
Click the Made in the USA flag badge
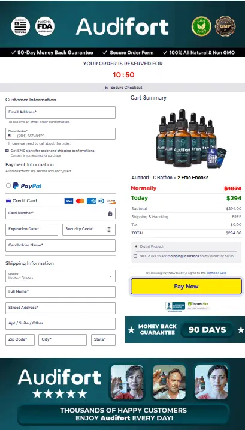20,26
